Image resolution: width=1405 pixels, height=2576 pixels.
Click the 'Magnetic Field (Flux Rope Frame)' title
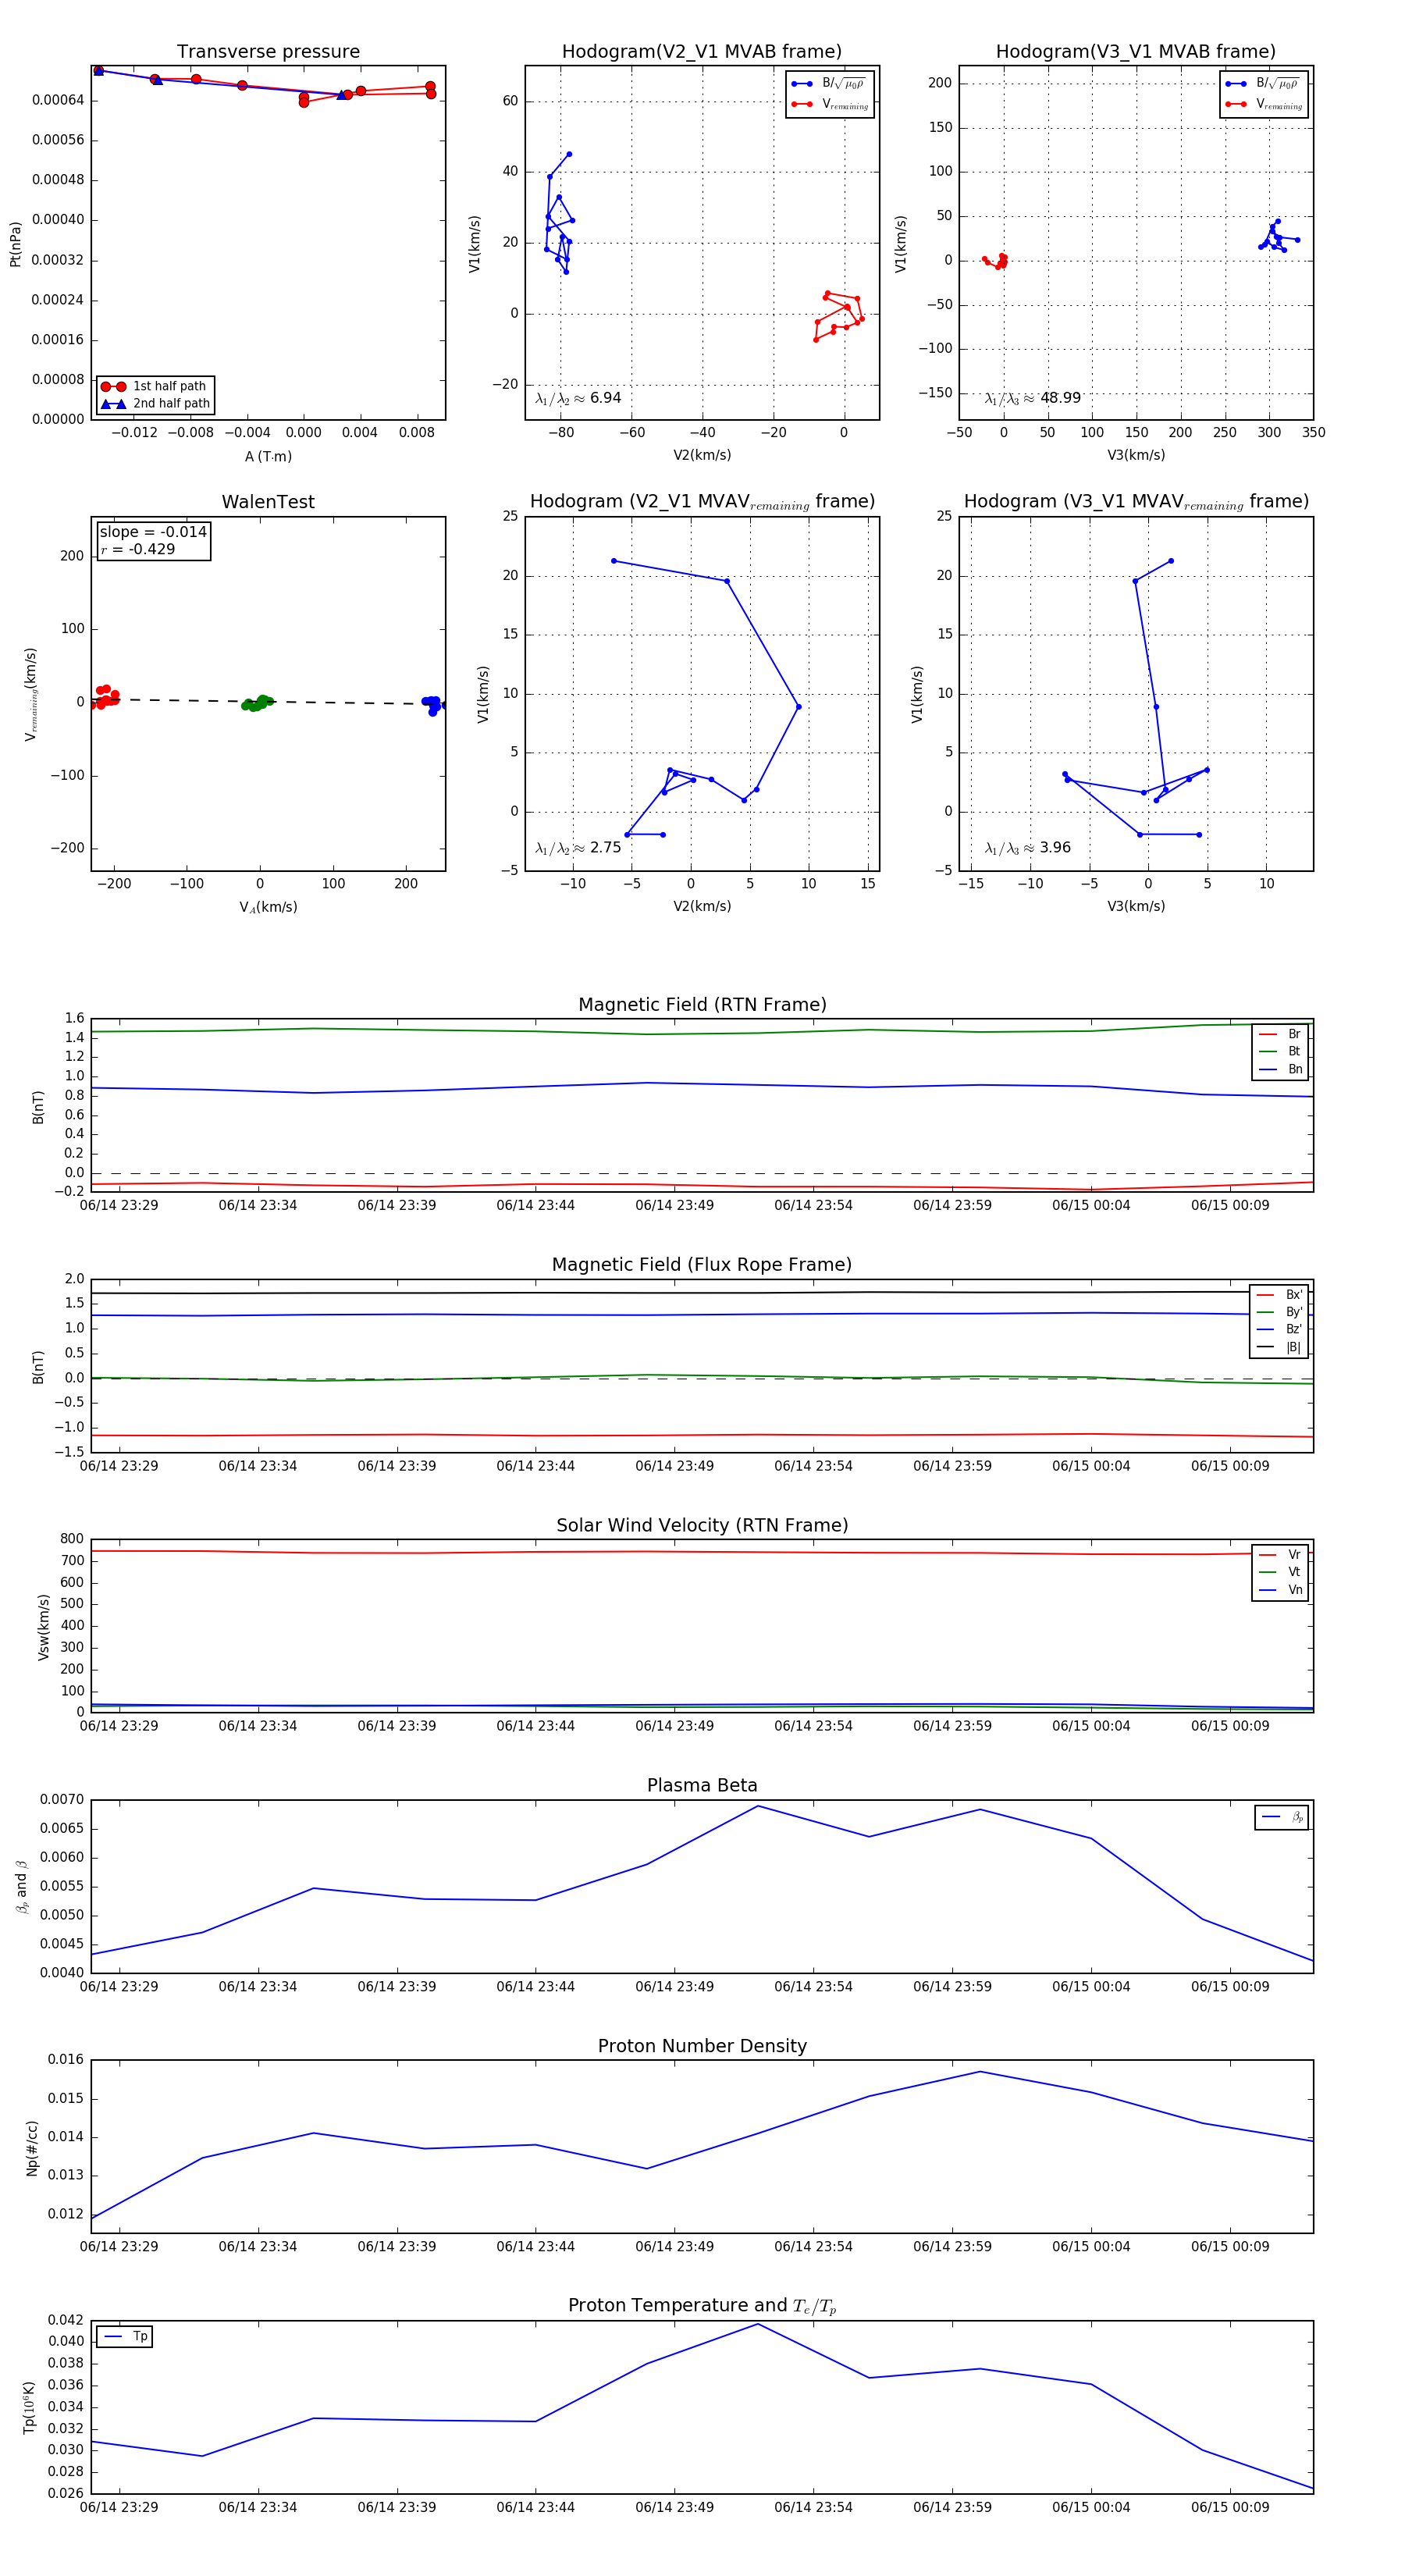(x=702, y=1265)
